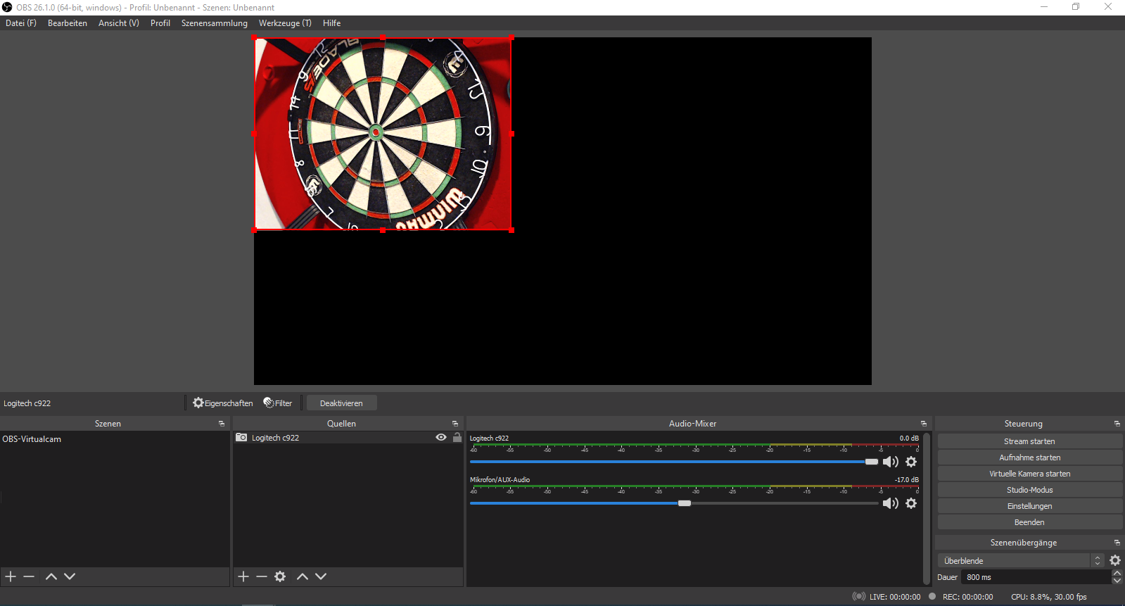1125x606 pixels.
Task: Open the Werkzeuge (T) menu
Action: [x=285, y=23]
